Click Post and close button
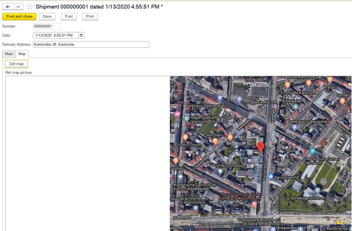352x231 pixels. click(19, 16)
